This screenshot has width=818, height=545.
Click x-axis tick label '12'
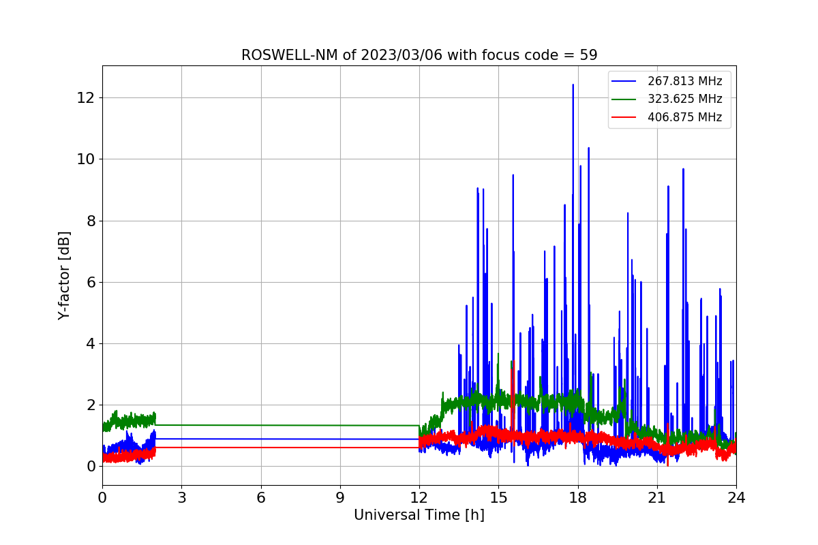click(x=419, y=497)
